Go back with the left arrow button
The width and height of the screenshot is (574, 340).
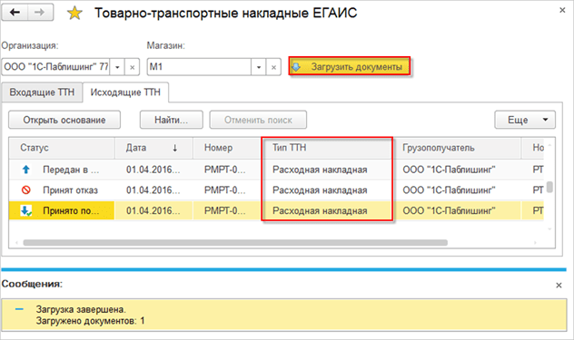[x=15, y=13]
